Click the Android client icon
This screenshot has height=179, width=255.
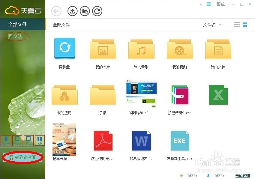point(6,141)
